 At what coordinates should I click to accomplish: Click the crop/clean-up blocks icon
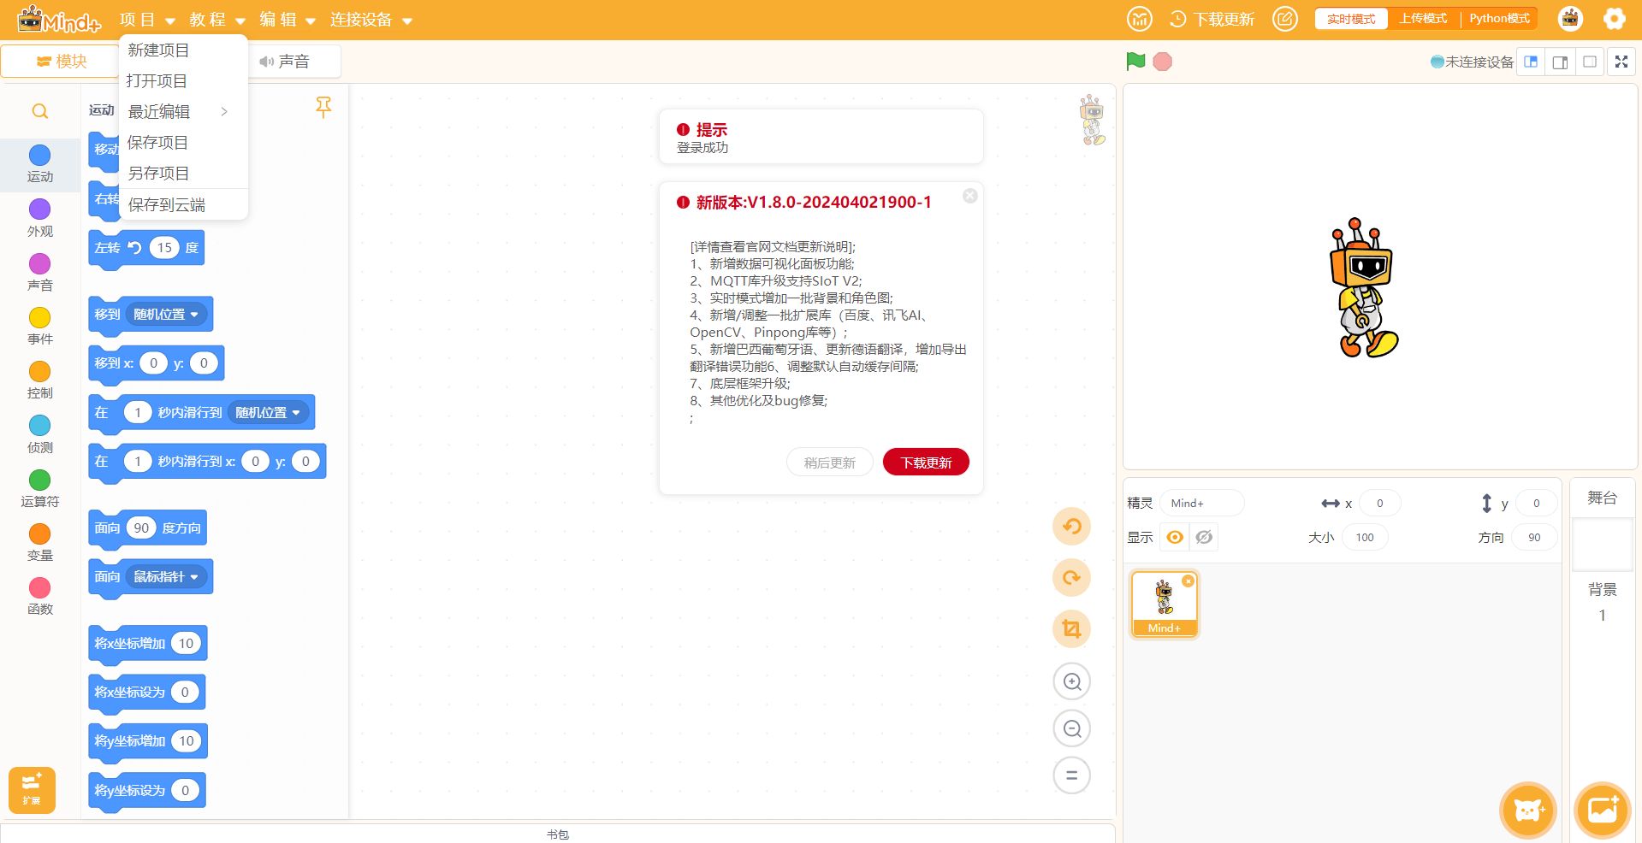pos(1071,629)
